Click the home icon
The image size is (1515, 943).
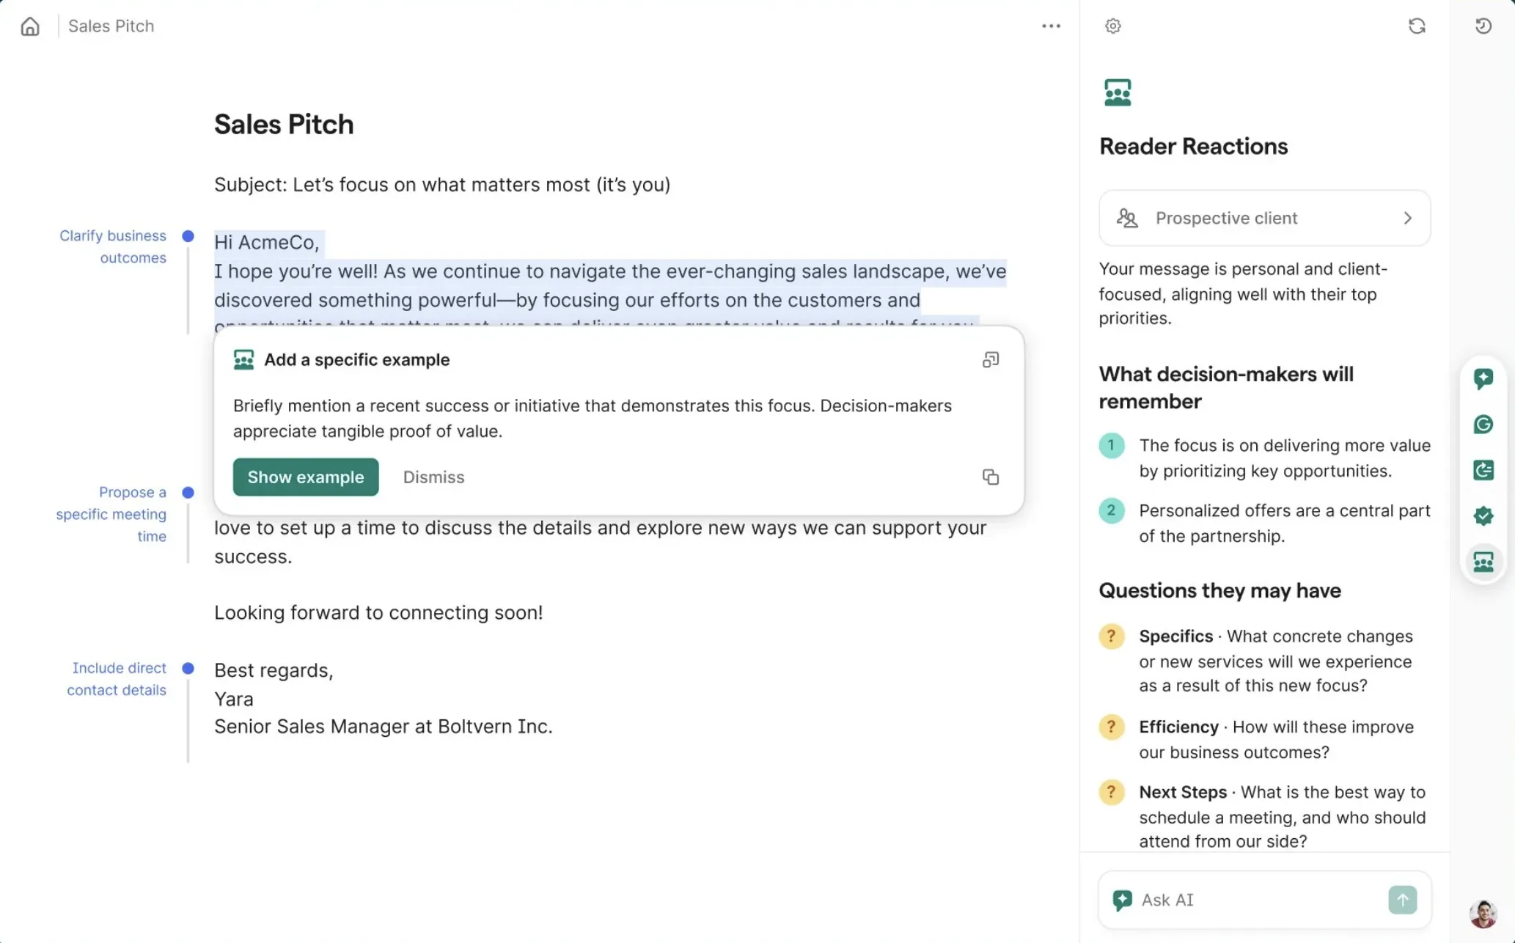click(x=30, y=26)
